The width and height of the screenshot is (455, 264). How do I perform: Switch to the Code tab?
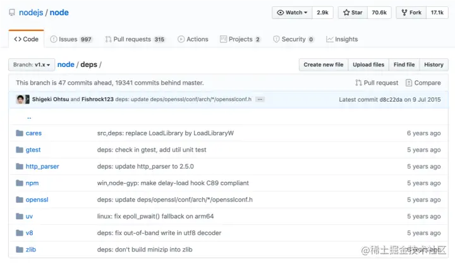pyautogui.click(x=27, y=39)
